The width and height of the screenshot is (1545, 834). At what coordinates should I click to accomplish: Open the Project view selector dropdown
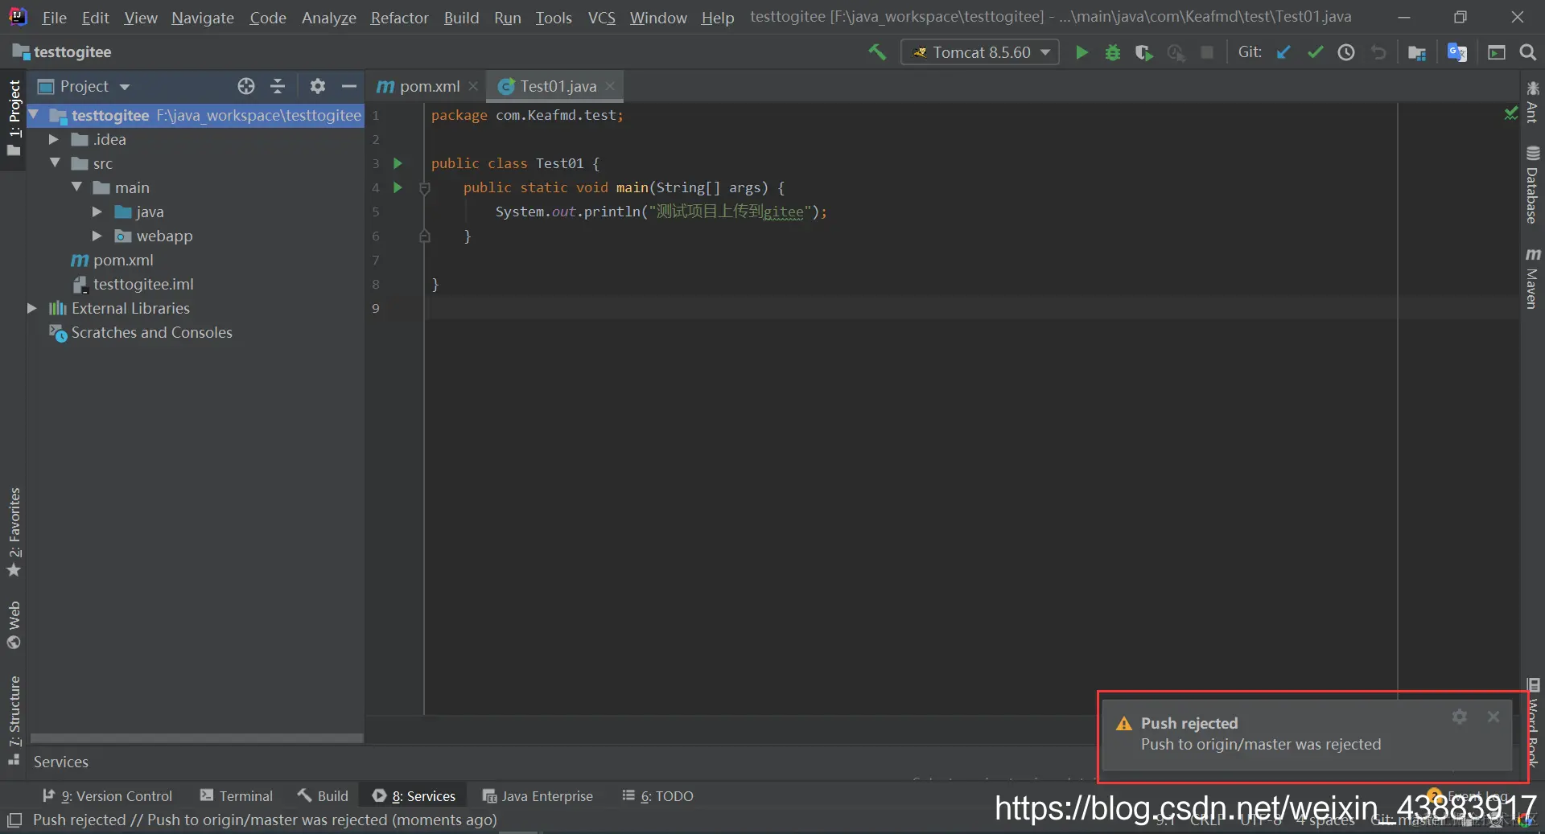point(125,87)
